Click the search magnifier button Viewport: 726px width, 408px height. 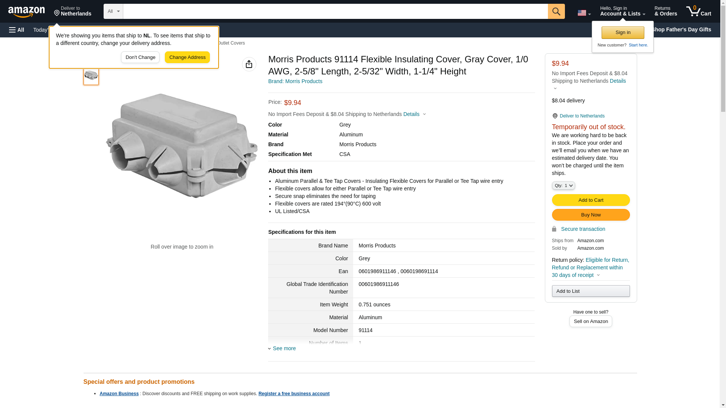(556, 11)
